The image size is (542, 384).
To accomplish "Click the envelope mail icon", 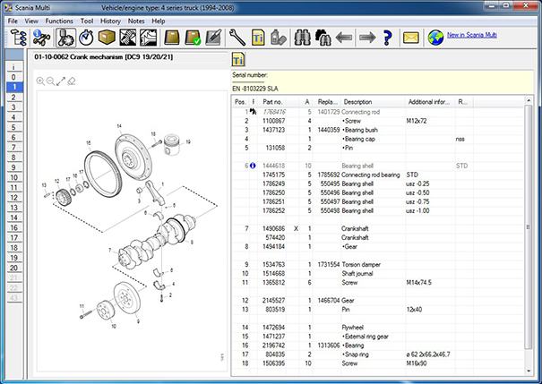I will coord(411,38).
